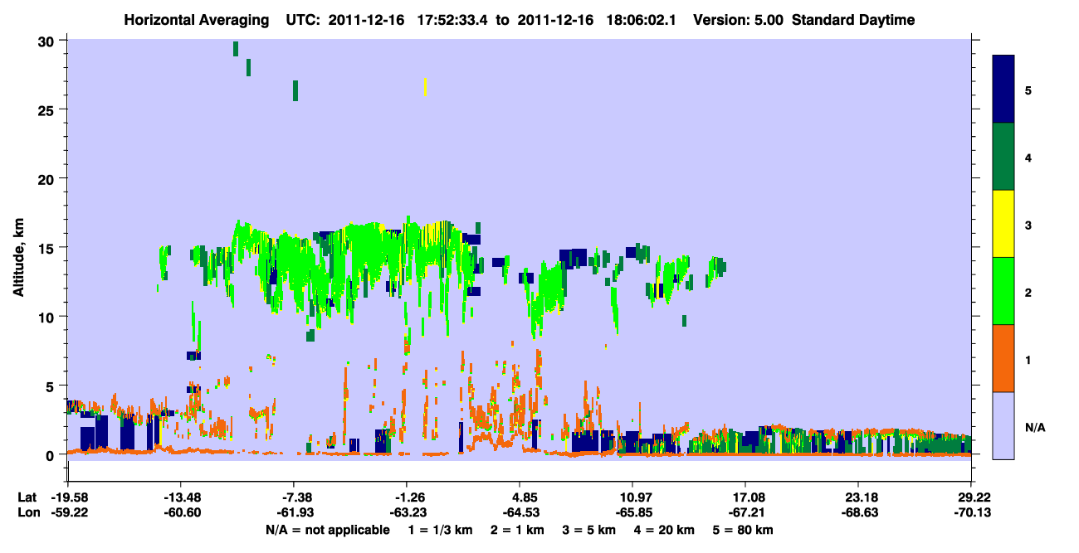The width and height of the screenshot is (1079, 553).
Task: Click the longitude value '-60.60'
Action: (x=181, y=513)
